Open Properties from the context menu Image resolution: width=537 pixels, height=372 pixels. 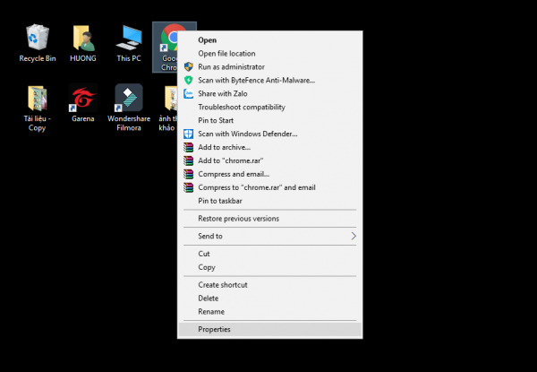coord(270,329)
